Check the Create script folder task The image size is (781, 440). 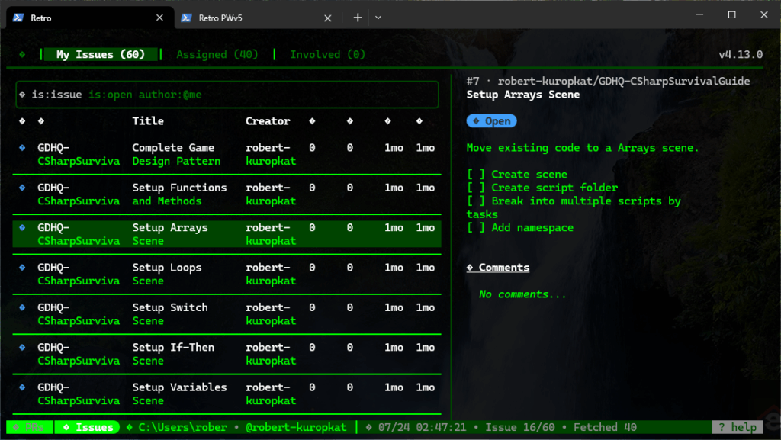tap(476, 188)
